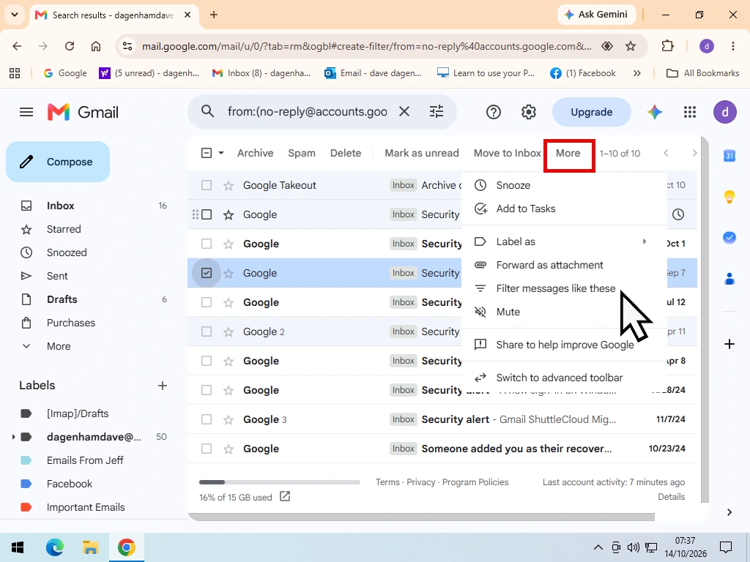Click the search magnifier icon in Gmail
This screenshot has height=562, width=750.
pos(207,111)
